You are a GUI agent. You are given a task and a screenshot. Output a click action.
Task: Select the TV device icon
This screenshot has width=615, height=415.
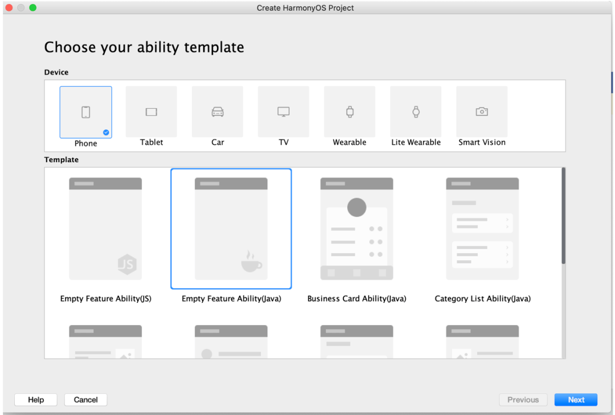point(284,112)
